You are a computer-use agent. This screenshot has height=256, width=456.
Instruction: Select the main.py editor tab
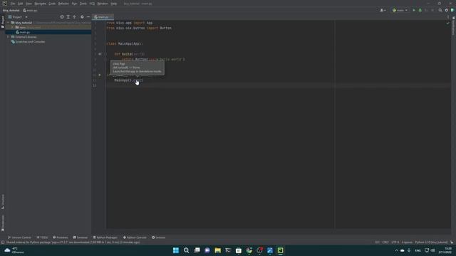tap(102, 17)
